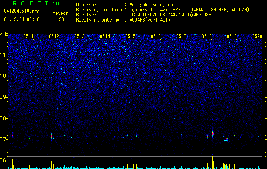Click the 0511 time marker
Viewport: 267px width, 169px height.
pyautogui.click(x=28, y=36)
